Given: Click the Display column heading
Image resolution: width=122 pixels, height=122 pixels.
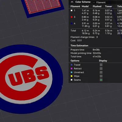Looking at the screenshot, I should 103,61.
